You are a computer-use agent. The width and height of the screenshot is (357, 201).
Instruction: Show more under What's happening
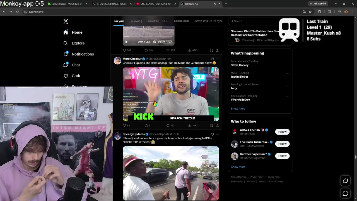(238, 109)
